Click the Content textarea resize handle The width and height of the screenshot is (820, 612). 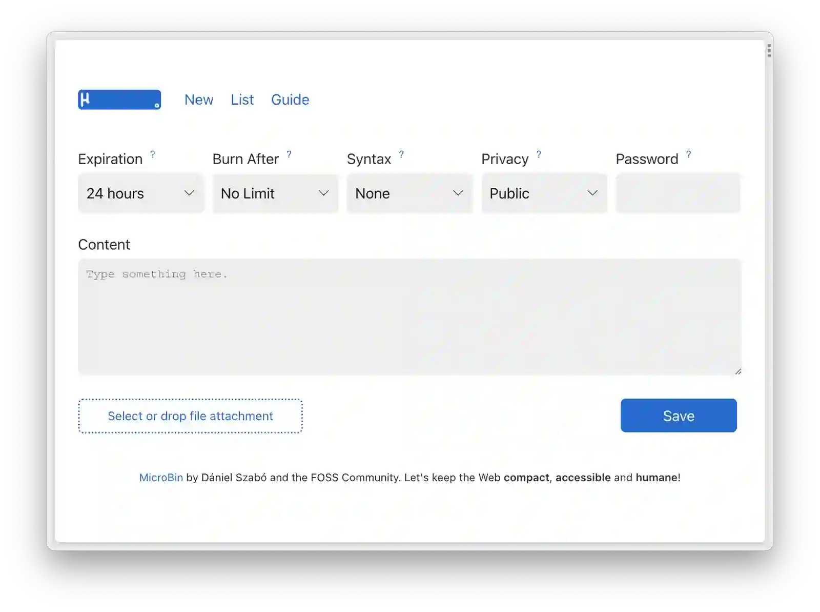738,371
